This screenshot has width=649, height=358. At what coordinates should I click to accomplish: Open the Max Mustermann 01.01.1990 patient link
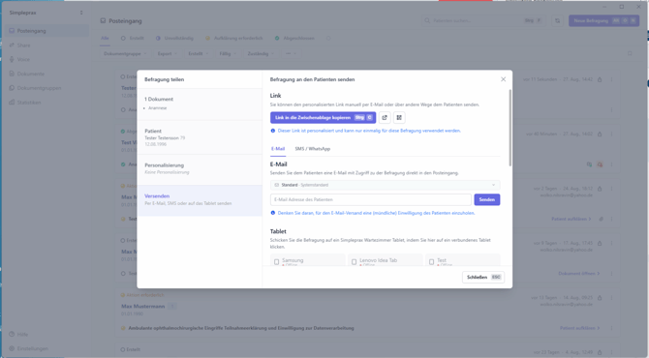pyautogui.click(x=142, y=307)
